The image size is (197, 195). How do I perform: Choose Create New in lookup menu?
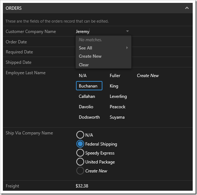click(90, 56)
